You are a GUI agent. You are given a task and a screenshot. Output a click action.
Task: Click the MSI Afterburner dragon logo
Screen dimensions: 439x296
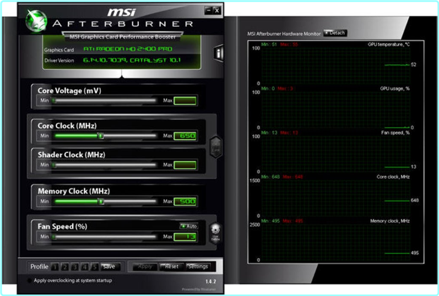pyautogui.click(x=36, y=21)
